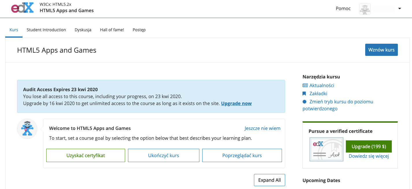Click the 'Pursue a verified certificate' heading
412x189 pixels.
click(340, 131)
